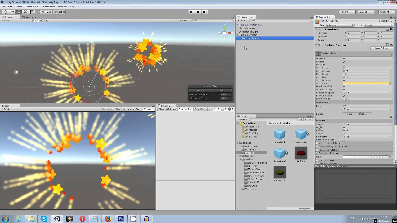
Task: Select the Rotate tool in the toolbar
Action: (19, 12)
